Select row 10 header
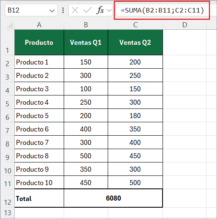The height and width of the screenshot is (219, 217). coord(7,169)
